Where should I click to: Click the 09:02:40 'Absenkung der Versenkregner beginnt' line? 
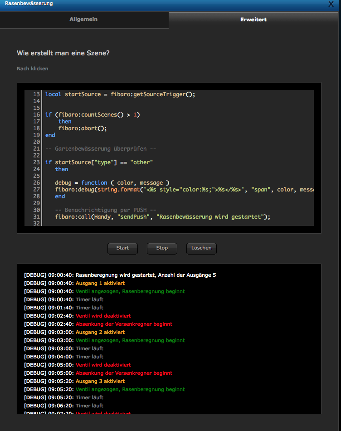coord(98,324)
